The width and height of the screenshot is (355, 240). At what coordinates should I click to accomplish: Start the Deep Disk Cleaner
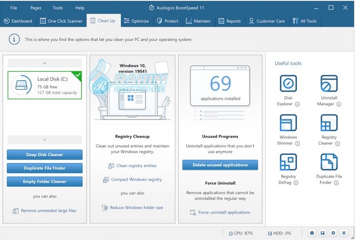44,155
